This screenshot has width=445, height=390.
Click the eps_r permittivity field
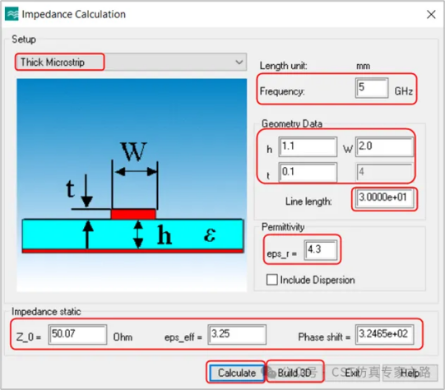pos(321,250)
